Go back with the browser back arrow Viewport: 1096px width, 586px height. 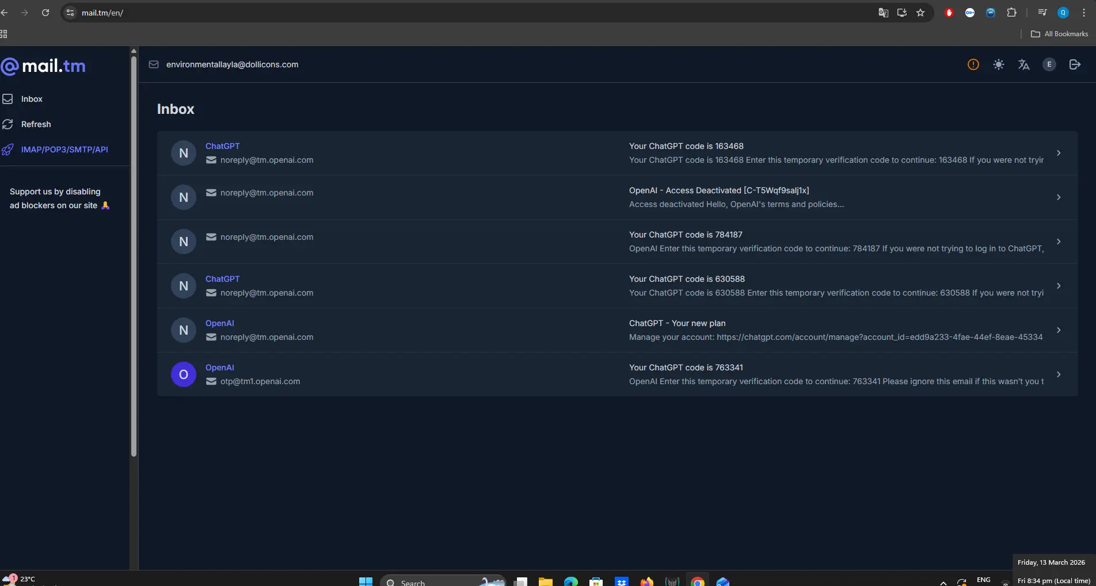[4, 13]
